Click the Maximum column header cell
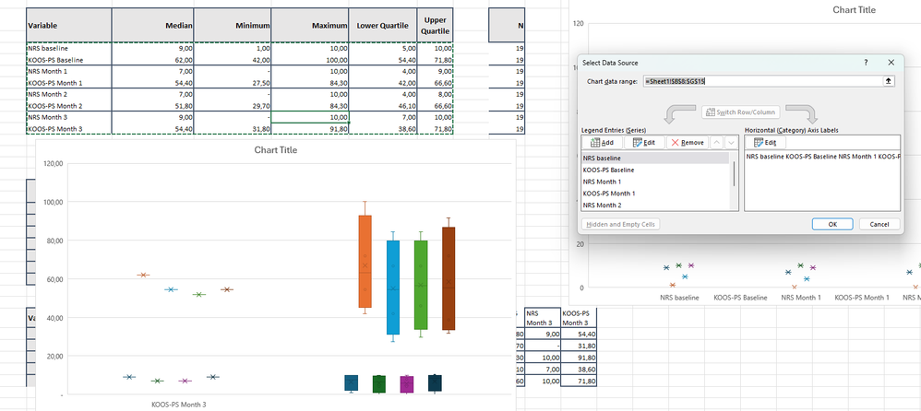Image resolution: width=921 pixels, height=411 pixels. tap(309, 25)
